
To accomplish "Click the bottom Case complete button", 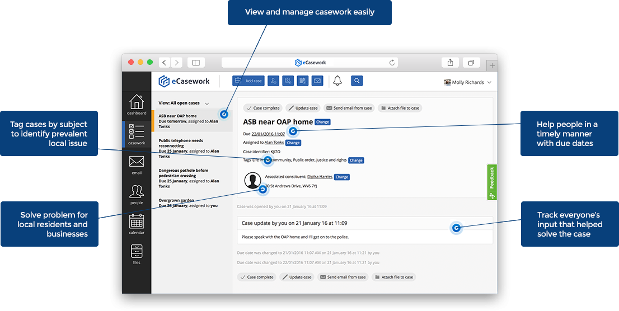I will coord(257,277).
